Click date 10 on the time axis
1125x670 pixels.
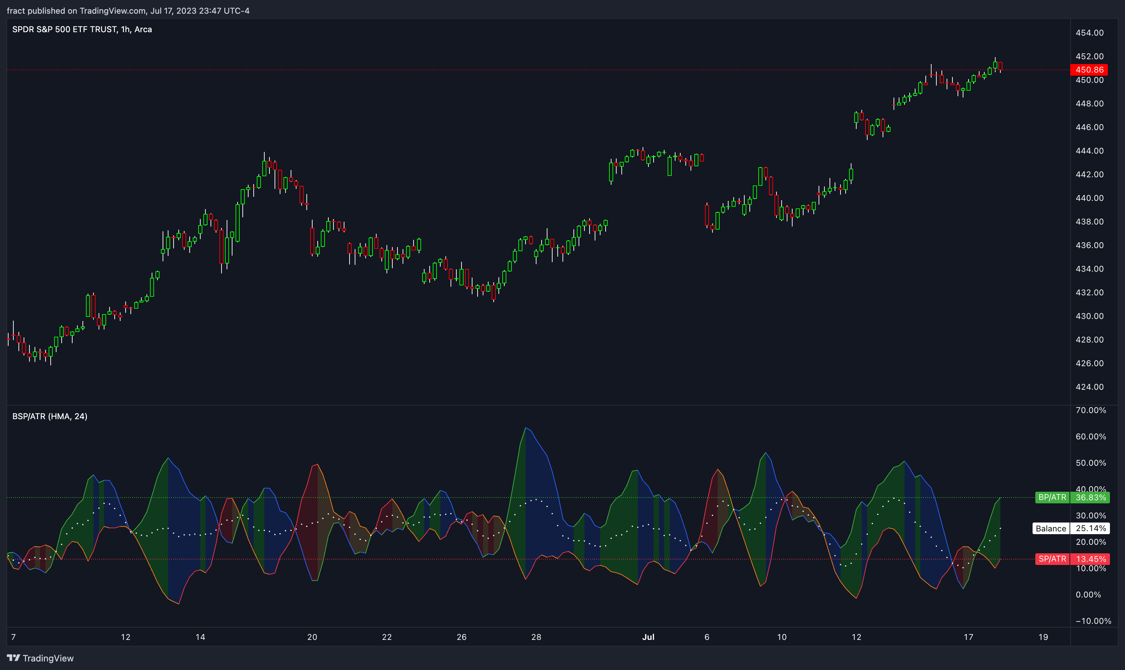click(x=782, y=637)
